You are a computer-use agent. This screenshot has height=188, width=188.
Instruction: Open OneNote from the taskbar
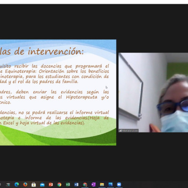click(x=94, y=185)
